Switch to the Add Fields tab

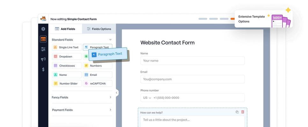pyautogui.click(x=65, y=29)
